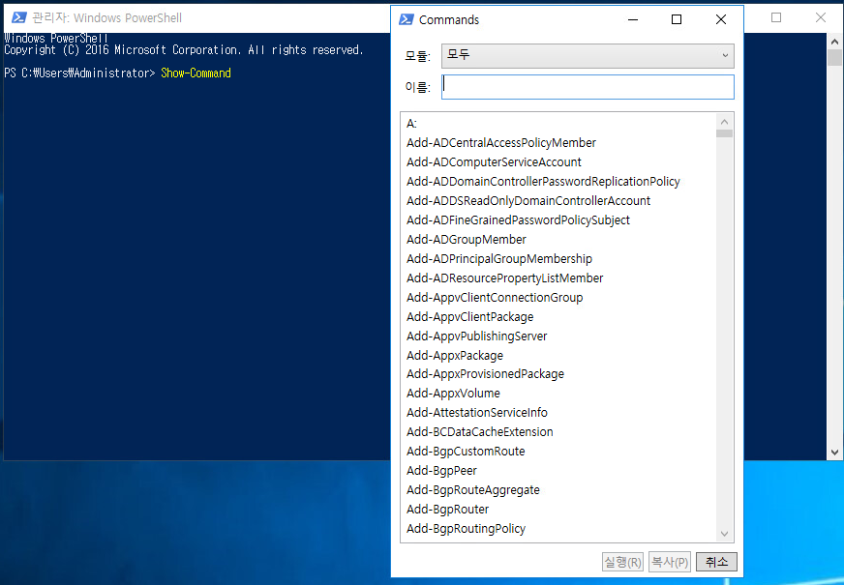The image size is (844, 585).
Task: Close the Commands window
Action: tap(721, 20)
